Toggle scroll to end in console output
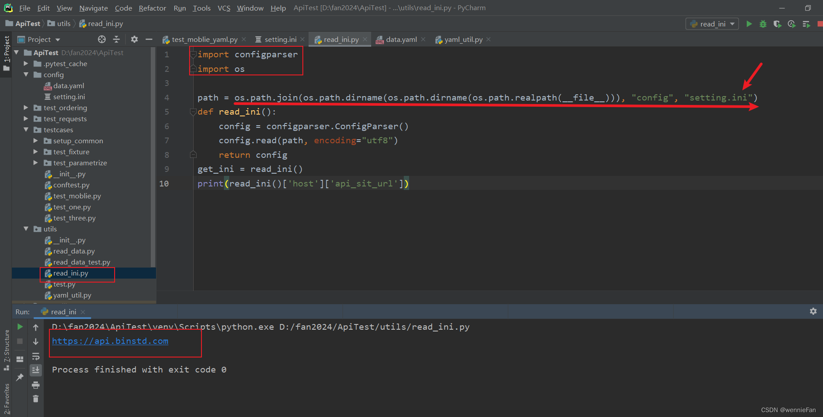Screen dimensions: 823x417 point(36,370)
